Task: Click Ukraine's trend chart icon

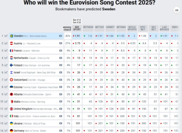Action: click(6, 123)
